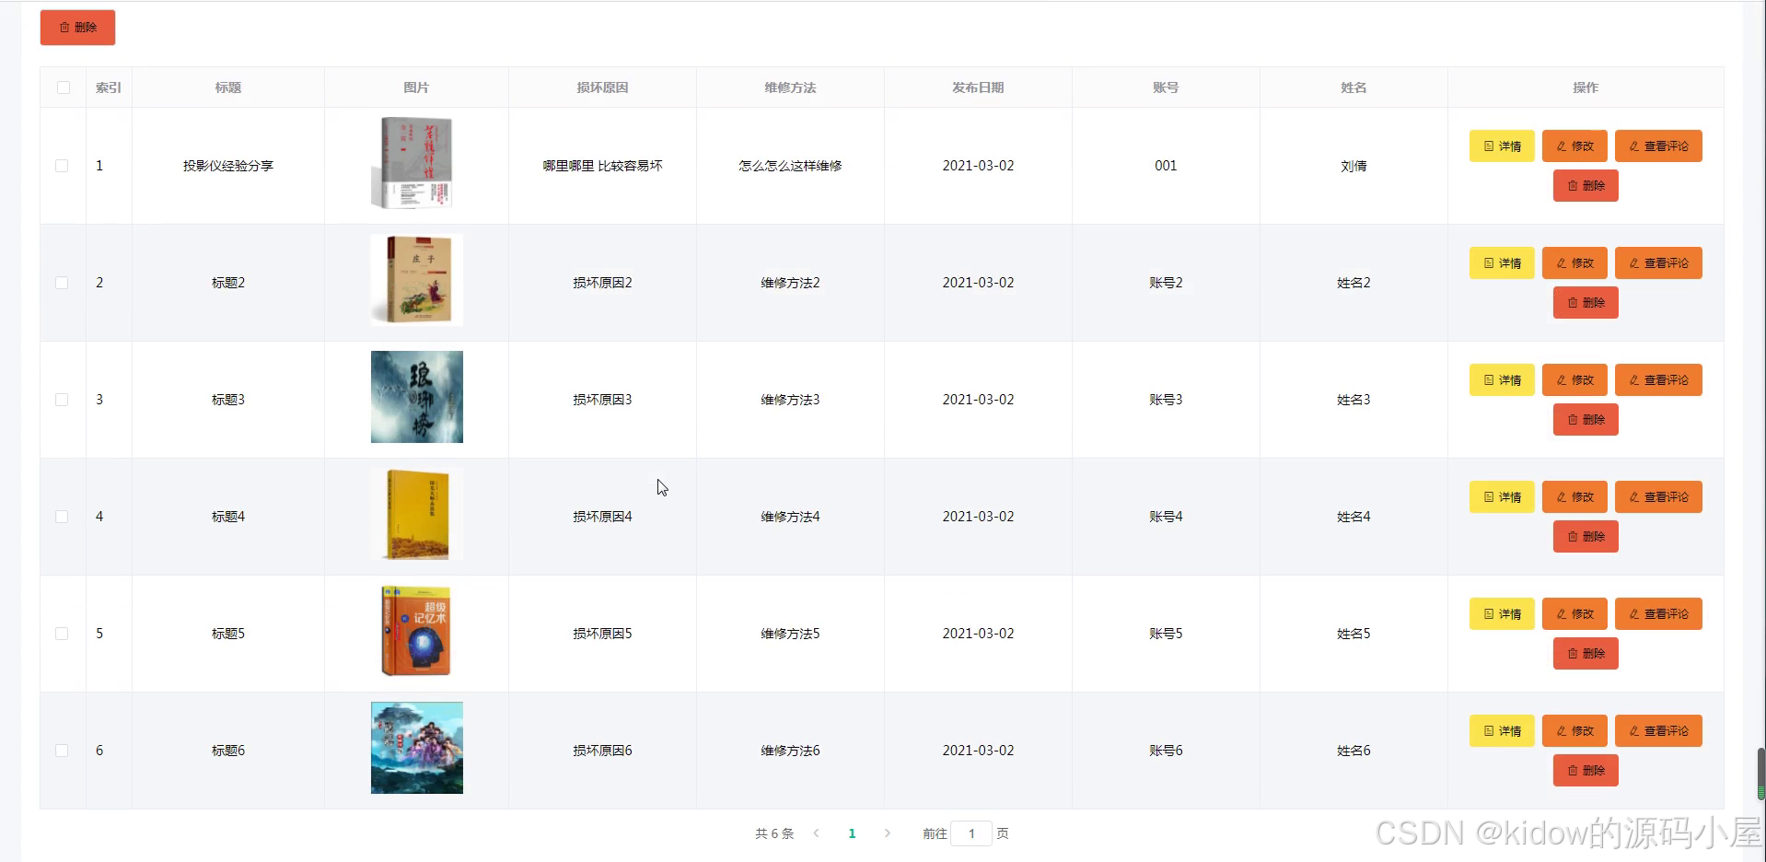
Task: Click 修改 for 投影仪经验分享 row
Action: [x=1574, y=146]
